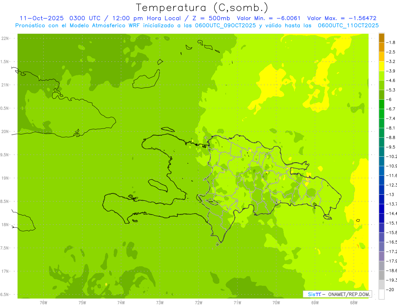Click "Pronóstico con el Modelo Atmosferico WRF" text
This screenshot has height=307, width=397.
(x=78, y=26)
